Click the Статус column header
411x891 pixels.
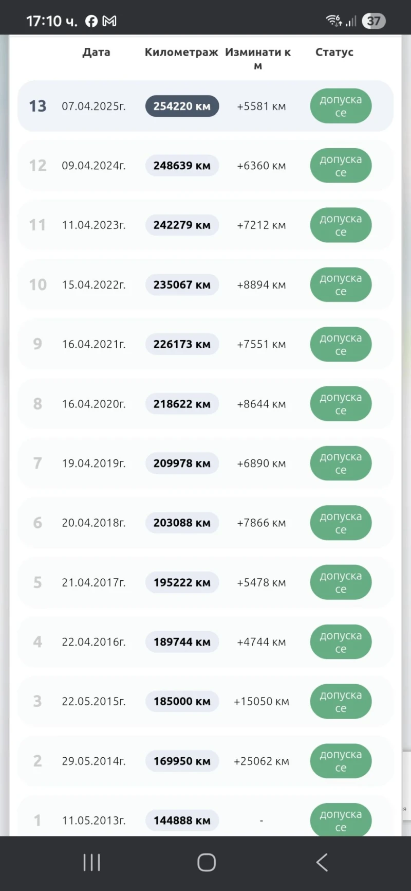click(x=334, y=52)
